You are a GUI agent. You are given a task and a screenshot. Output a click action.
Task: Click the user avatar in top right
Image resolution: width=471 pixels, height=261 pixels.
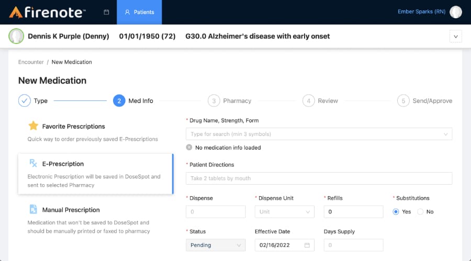coord(456,12)
